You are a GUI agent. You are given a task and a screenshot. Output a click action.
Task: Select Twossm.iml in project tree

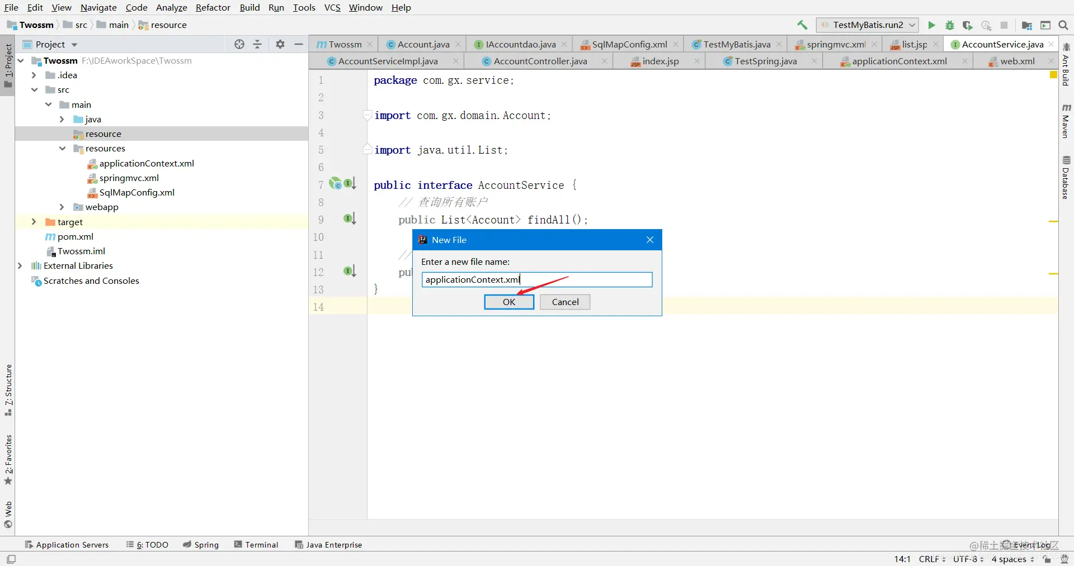[81, 251]
